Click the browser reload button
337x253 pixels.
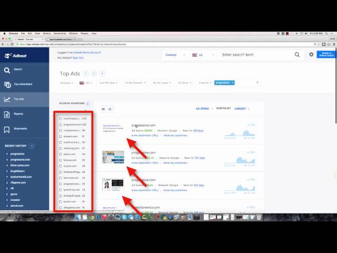point(12,44)
